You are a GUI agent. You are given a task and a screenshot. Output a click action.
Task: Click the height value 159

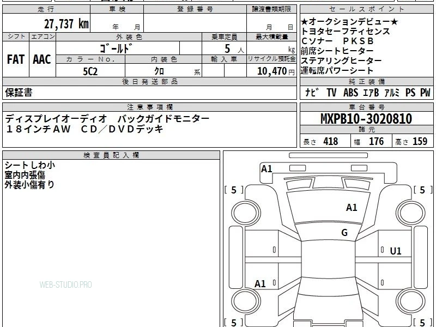[x=420, y=141]
